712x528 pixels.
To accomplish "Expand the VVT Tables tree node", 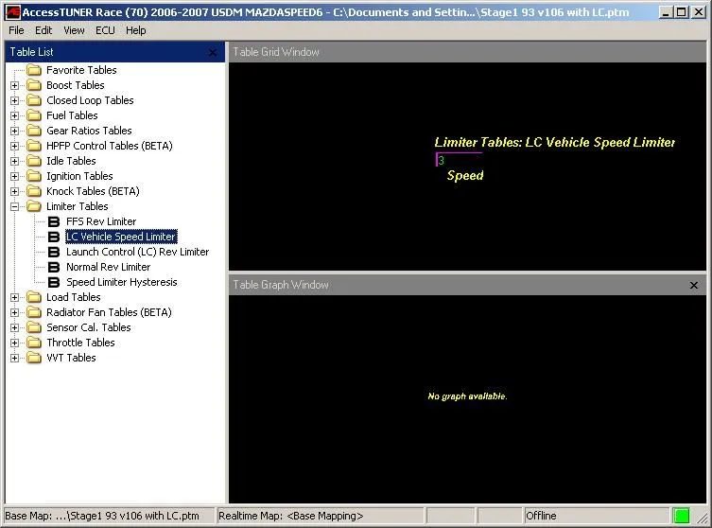I will click(x=15, y=358).
